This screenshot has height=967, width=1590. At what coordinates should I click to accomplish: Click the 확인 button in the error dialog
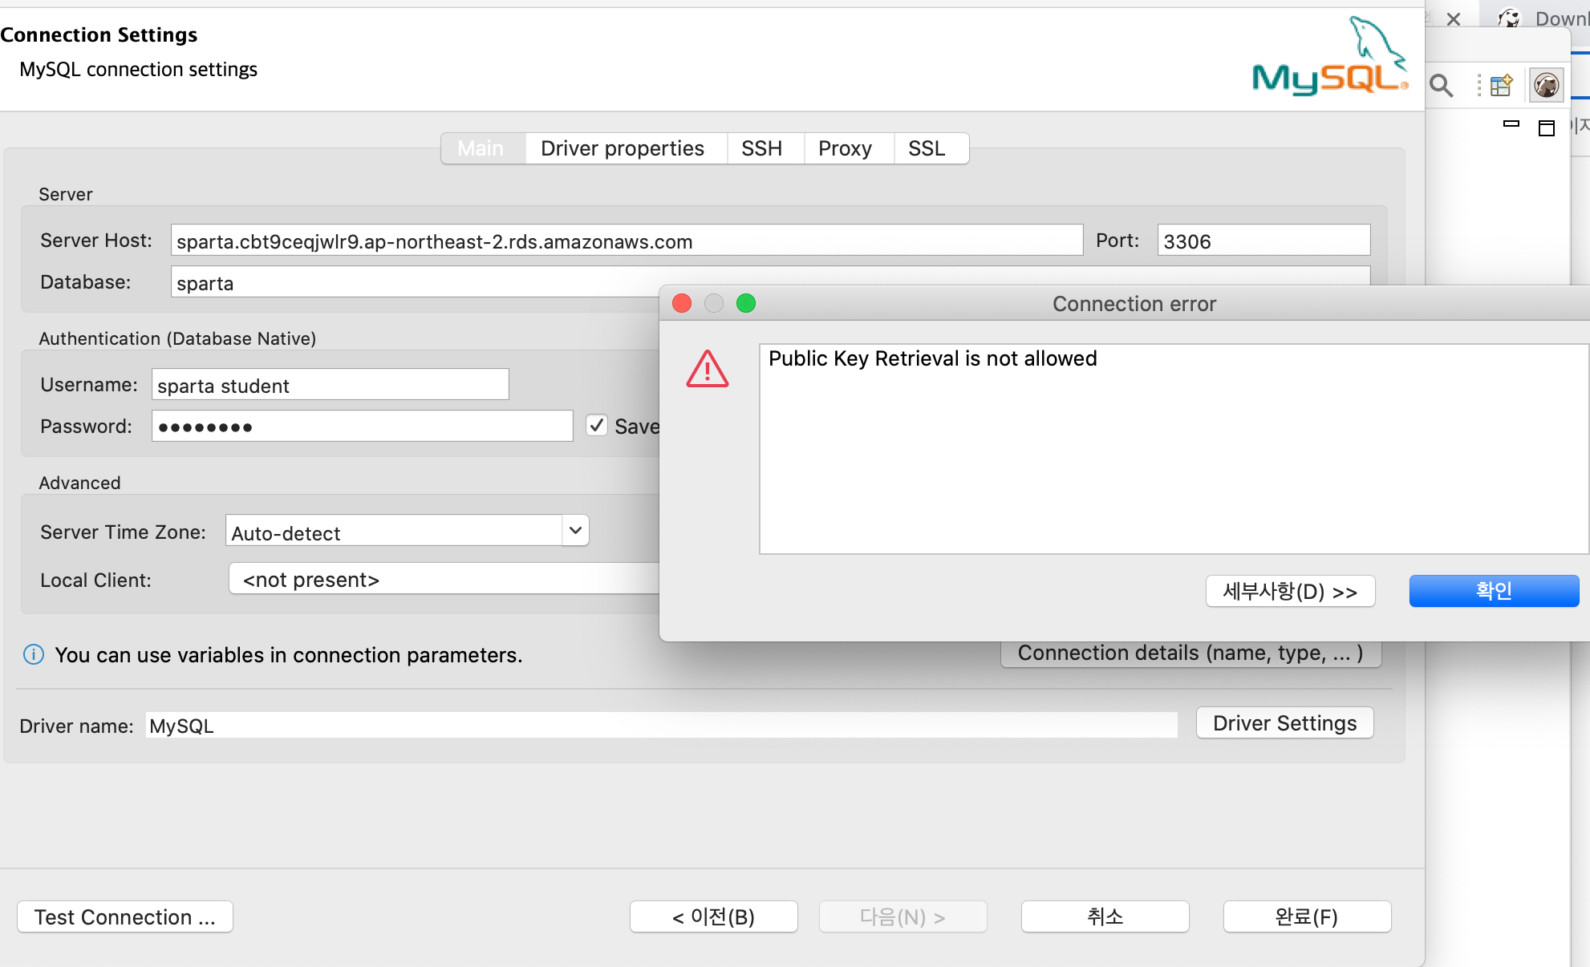[x=1494, y=591]
